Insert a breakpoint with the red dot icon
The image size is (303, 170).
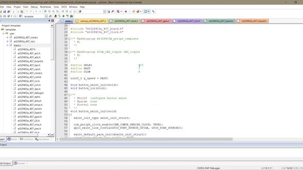point(126,11)
